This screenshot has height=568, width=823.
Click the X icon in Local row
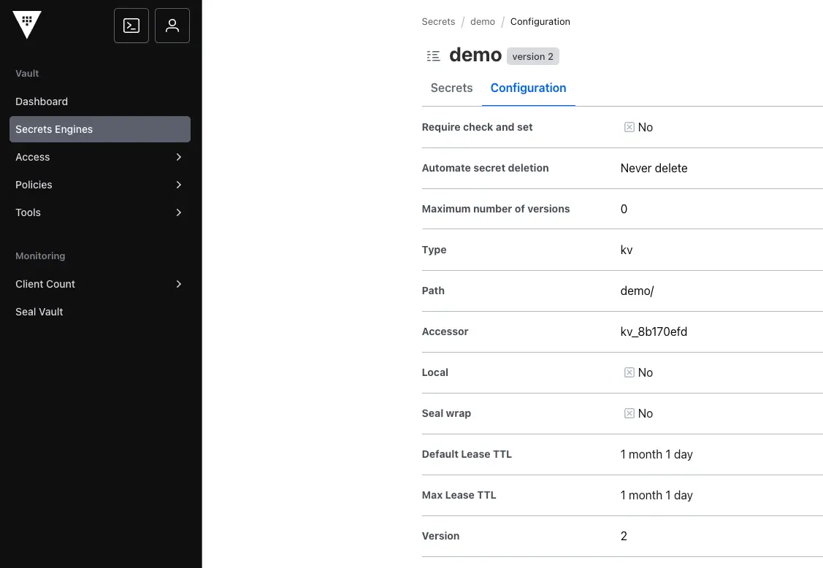click(x=629, y=372)
